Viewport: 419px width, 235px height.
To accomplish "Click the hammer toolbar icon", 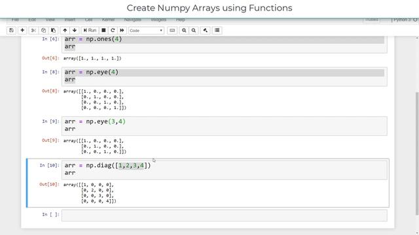I will (205, 31).
